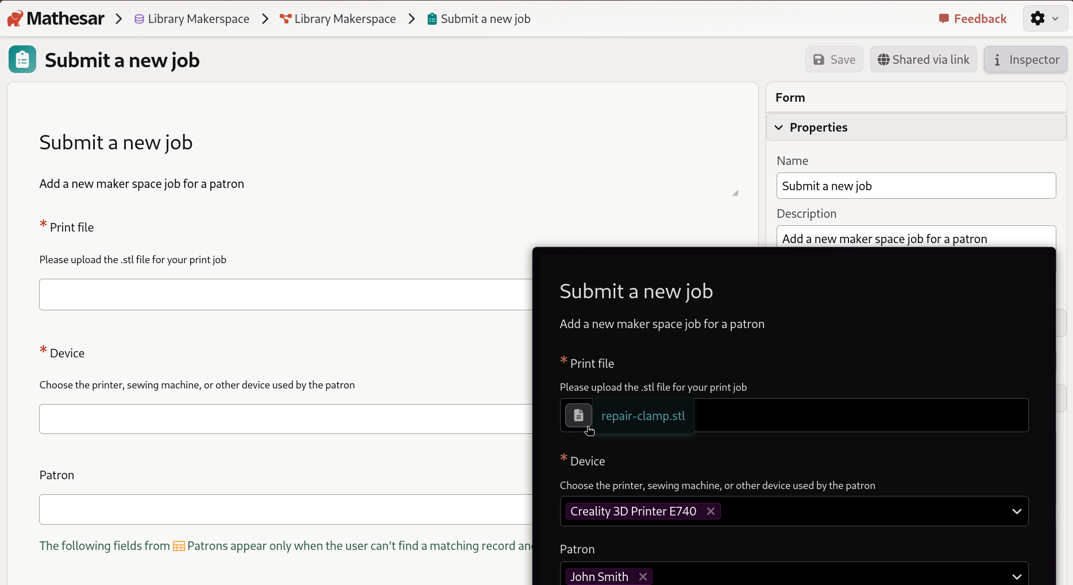The height and width of the screenshot is (585, 1073).
Task: Click the Mathesar elephant logo
Action: pyautogui.click(x=15, y=18)
